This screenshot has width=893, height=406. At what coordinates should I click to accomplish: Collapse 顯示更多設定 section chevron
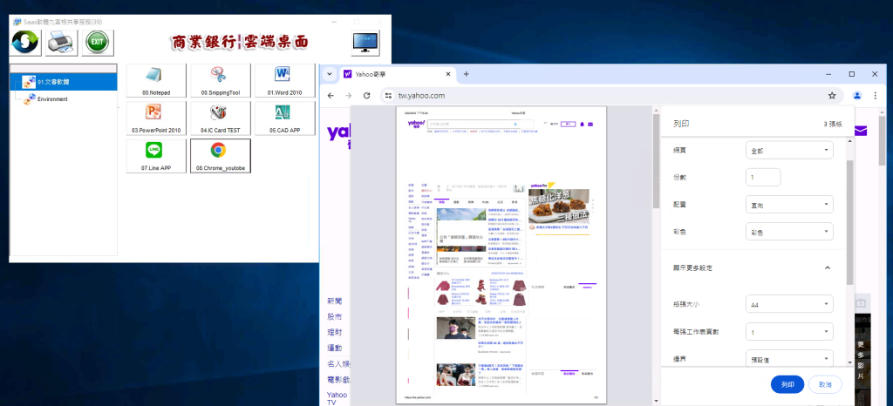828,267
